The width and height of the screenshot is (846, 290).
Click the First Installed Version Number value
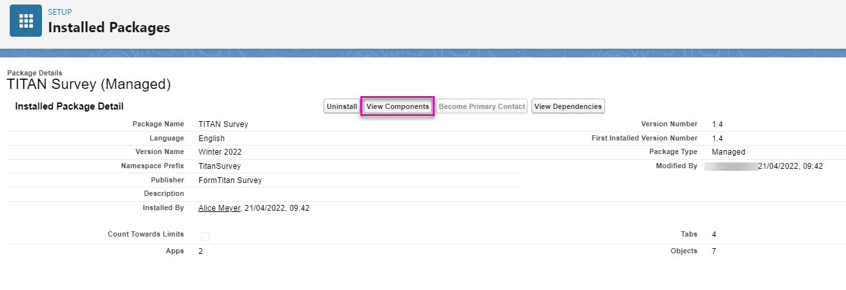717,139
